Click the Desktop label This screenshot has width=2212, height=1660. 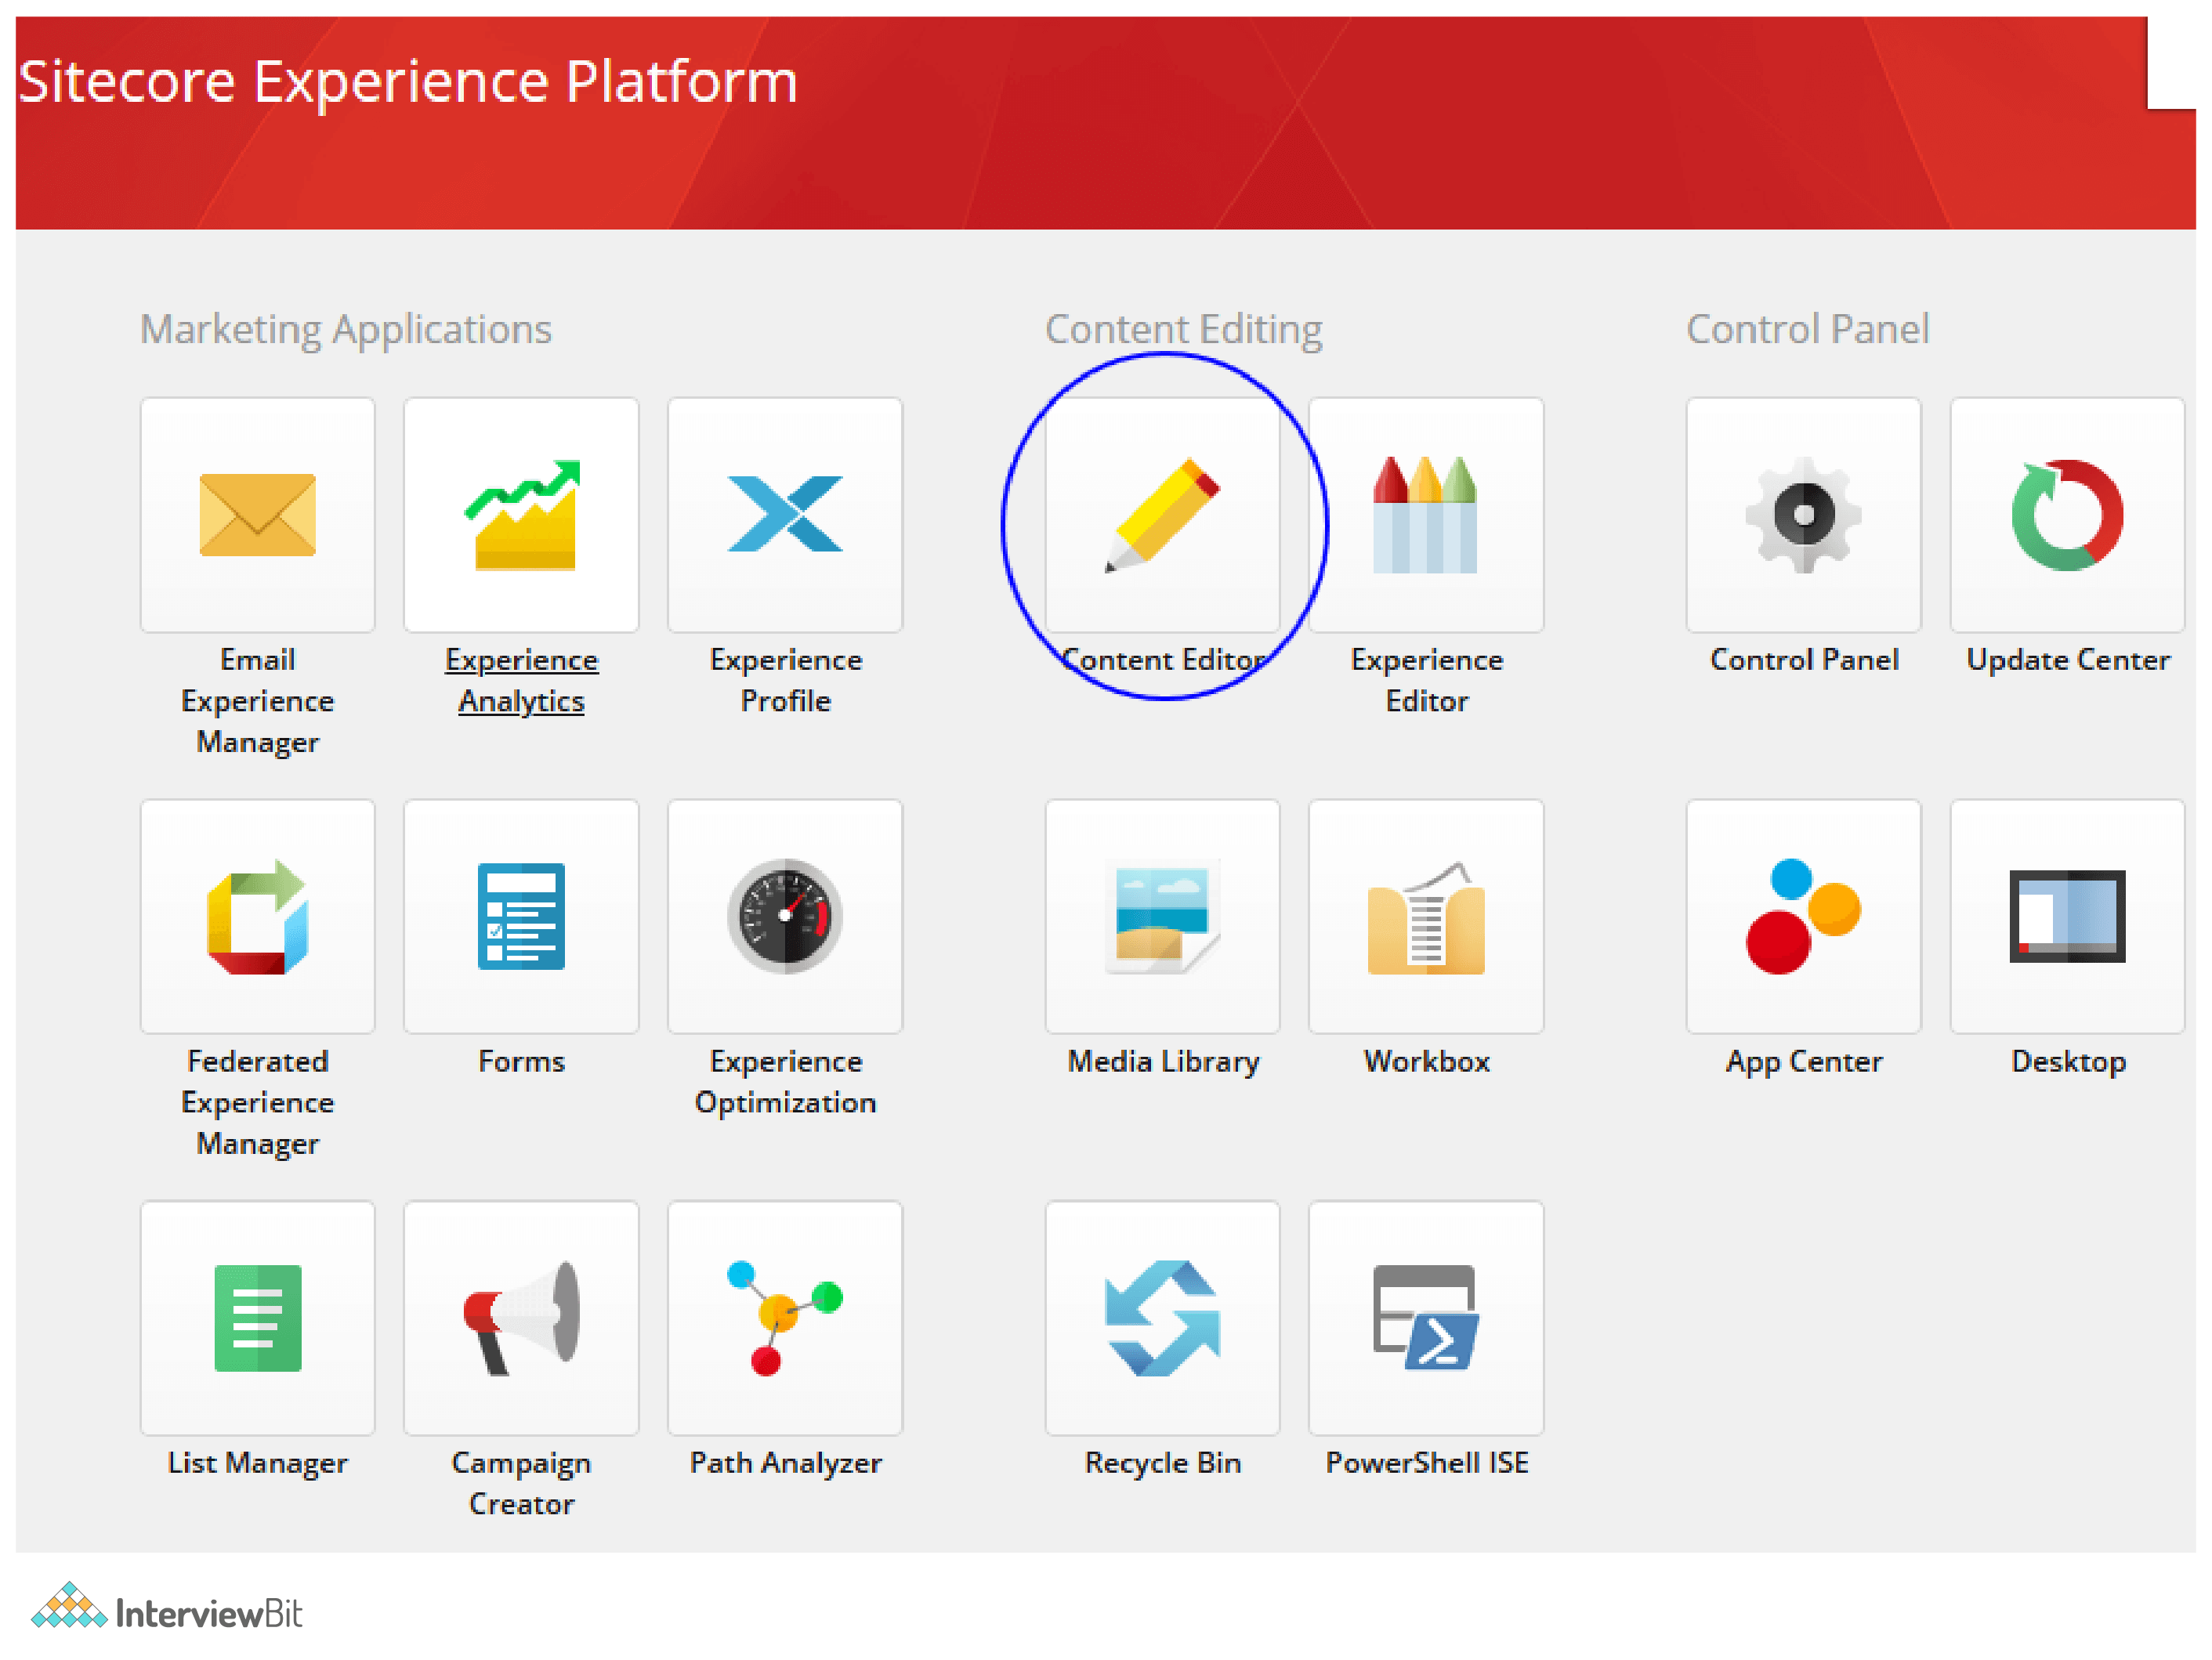point(2068,1062)
